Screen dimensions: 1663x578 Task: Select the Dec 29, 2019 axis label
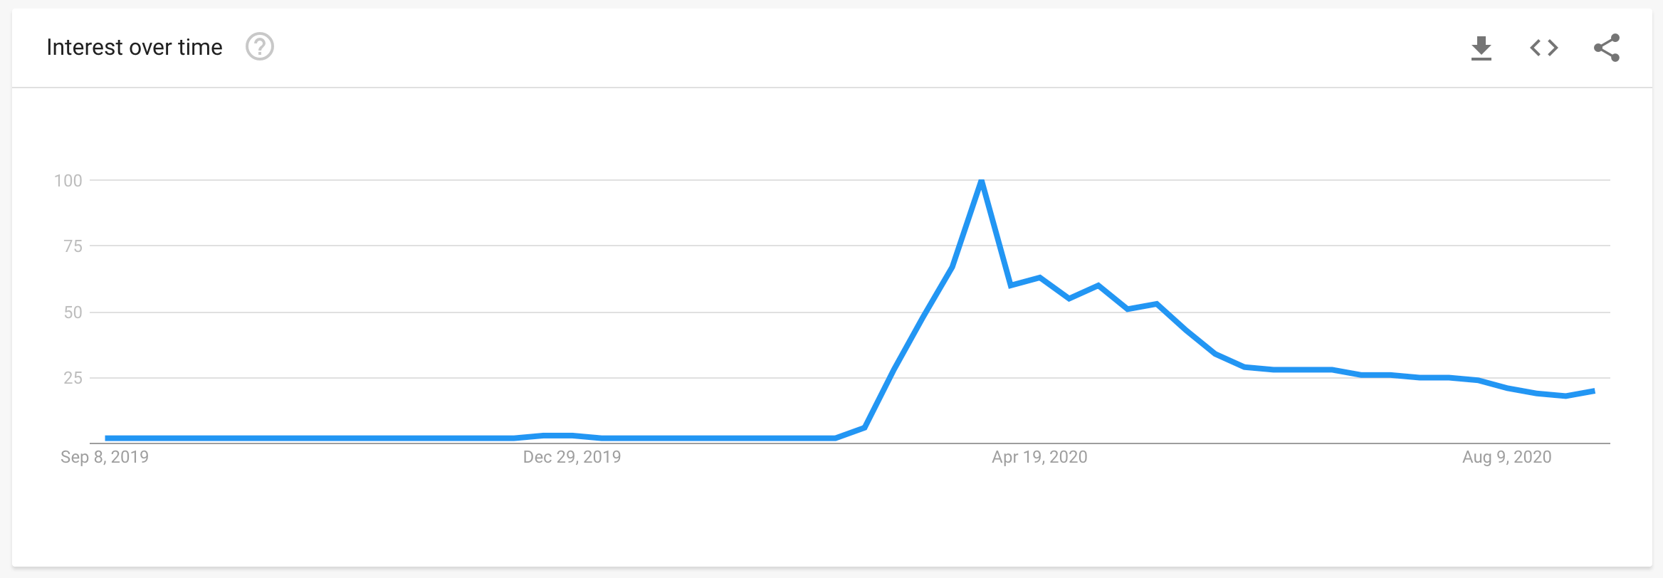572,457
